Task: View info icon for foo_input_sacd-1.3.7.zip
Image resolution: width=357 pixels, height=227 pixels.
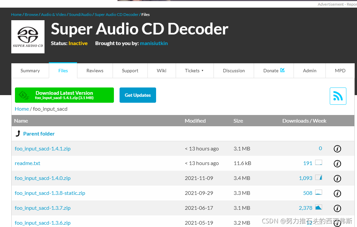Action: [337, 208]
